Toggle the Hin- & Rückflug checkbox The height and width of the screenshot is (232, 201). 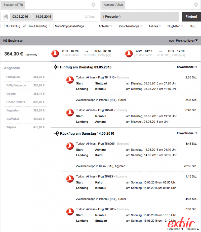[24, 26]
